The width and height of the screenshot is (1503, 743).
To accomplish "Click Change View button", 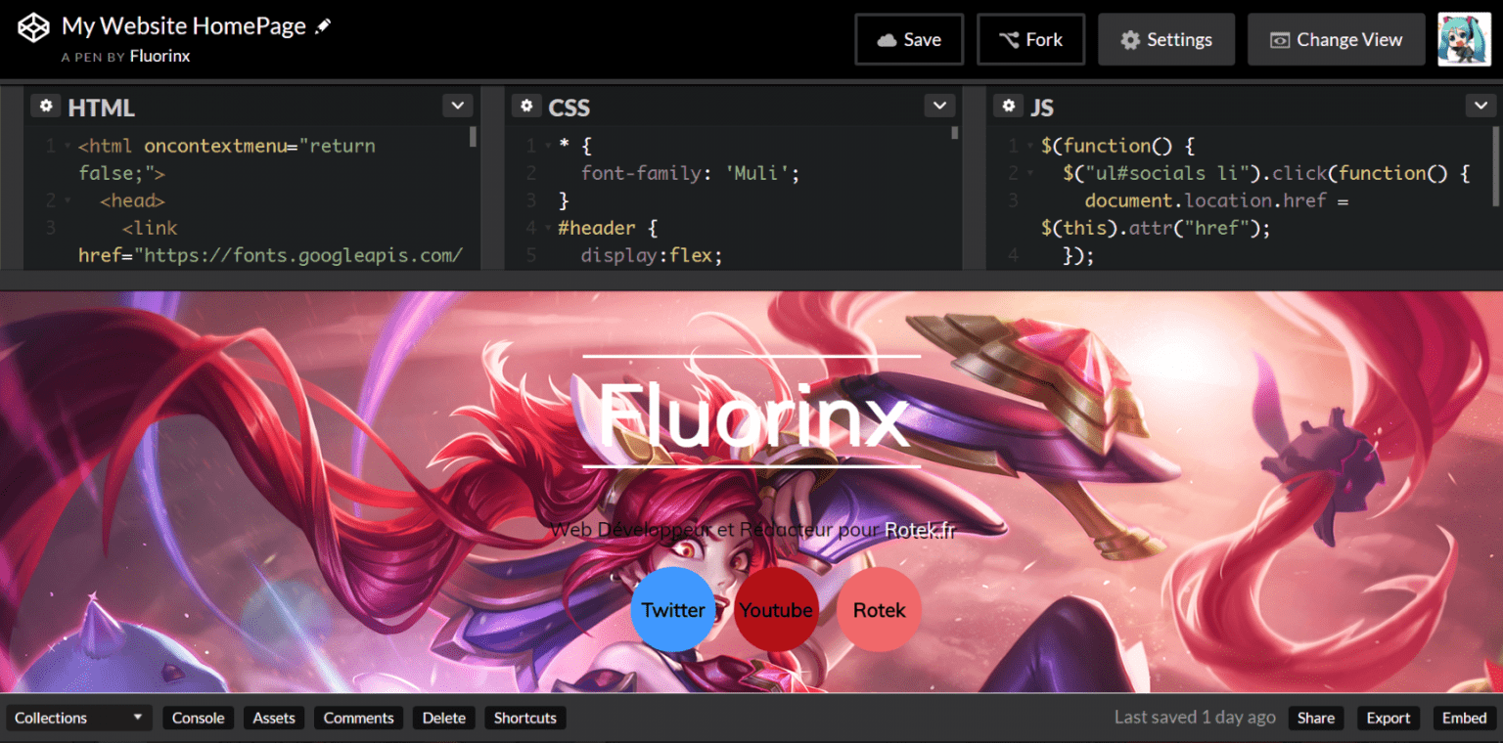I will [1337, 40].
